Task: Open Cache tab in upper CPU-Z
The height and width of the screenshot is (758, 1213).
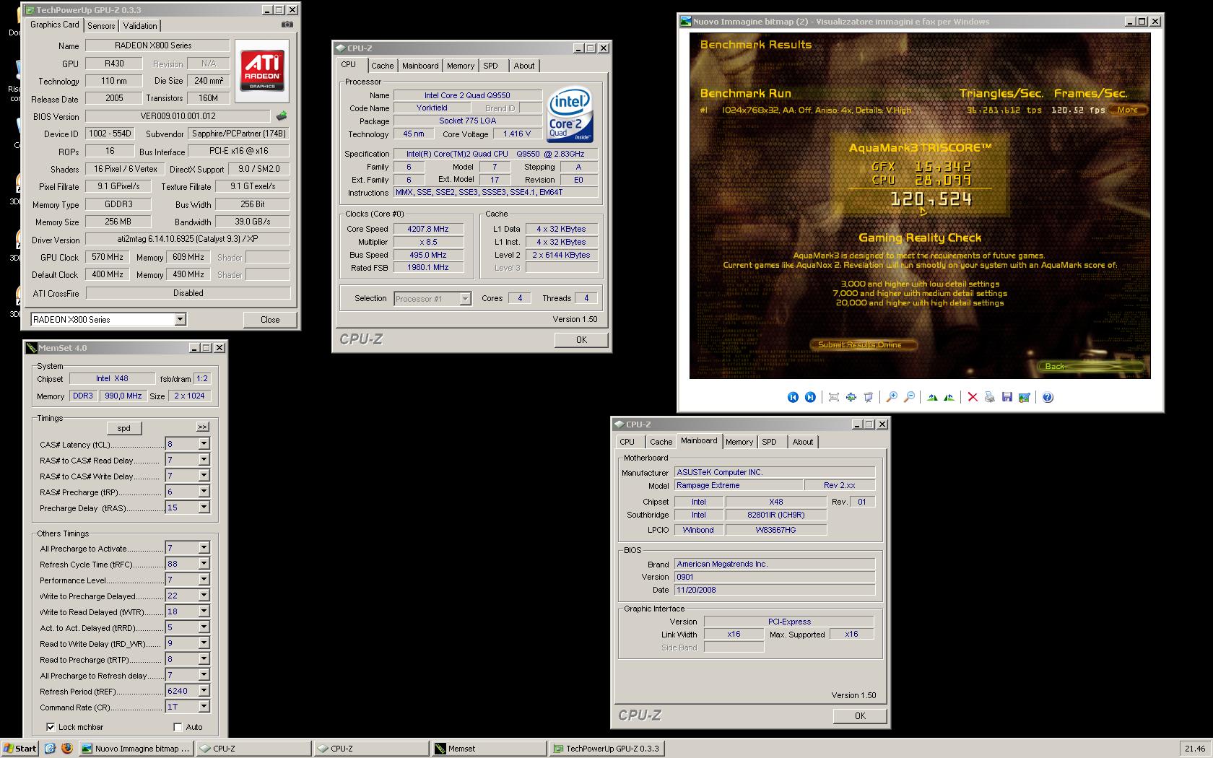Action: 383,66
